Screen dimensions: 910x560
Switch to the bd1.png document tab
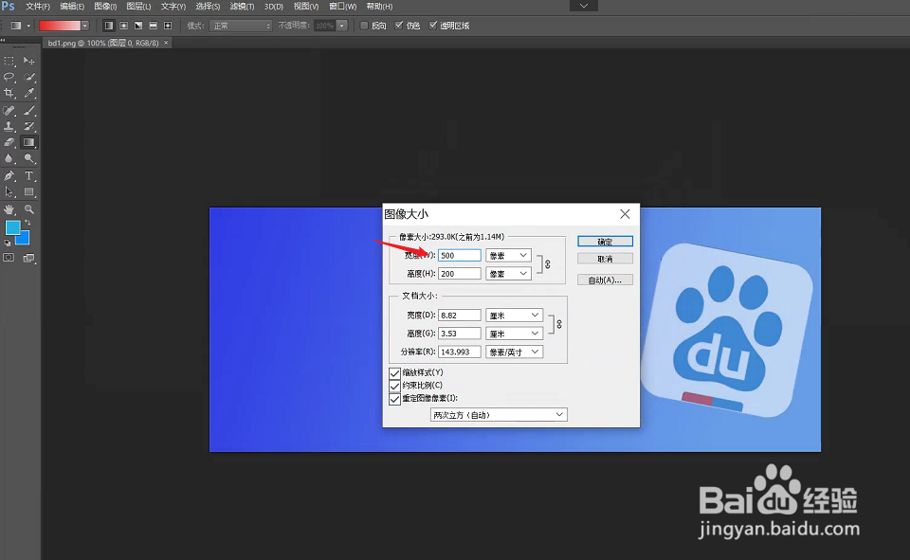pos(102,43)
